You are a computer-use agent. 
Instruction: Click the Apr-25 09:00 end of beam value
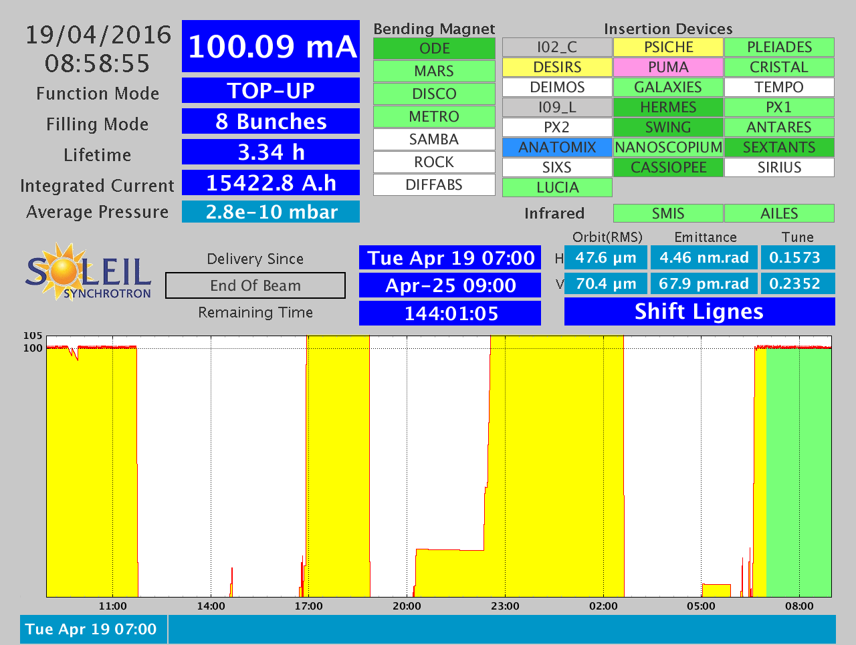450,285
